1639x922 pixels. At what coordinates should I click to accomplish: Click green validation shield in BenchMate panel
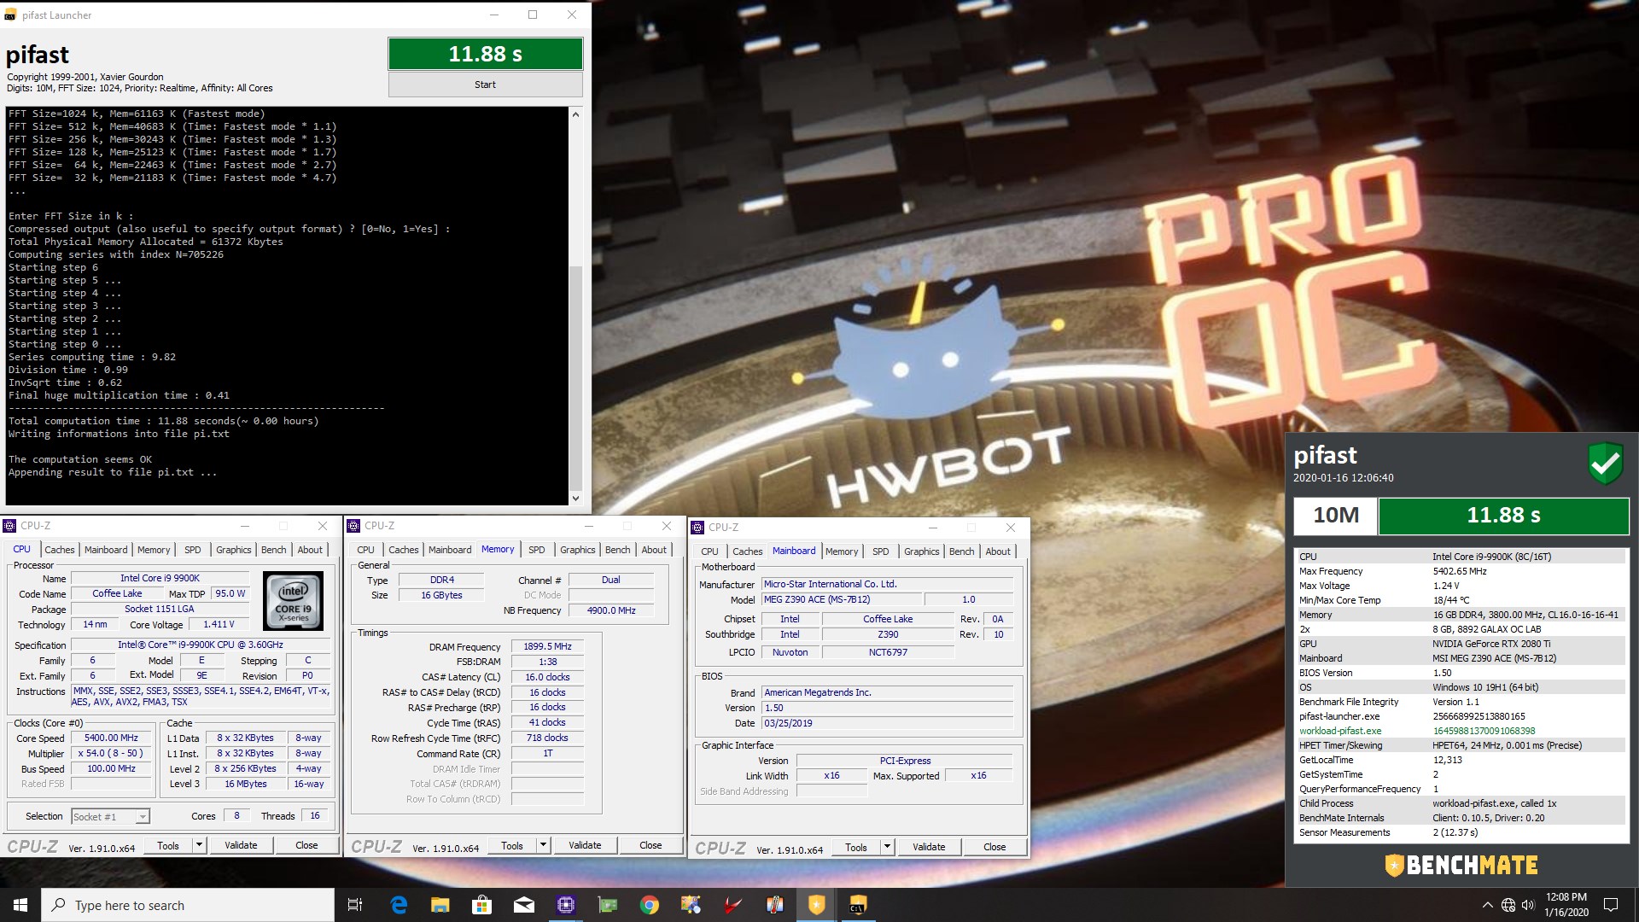[x=1605, y=463]
